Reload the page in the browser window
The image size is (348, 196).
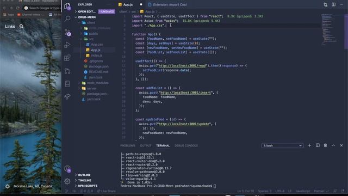tap(18, 8)
